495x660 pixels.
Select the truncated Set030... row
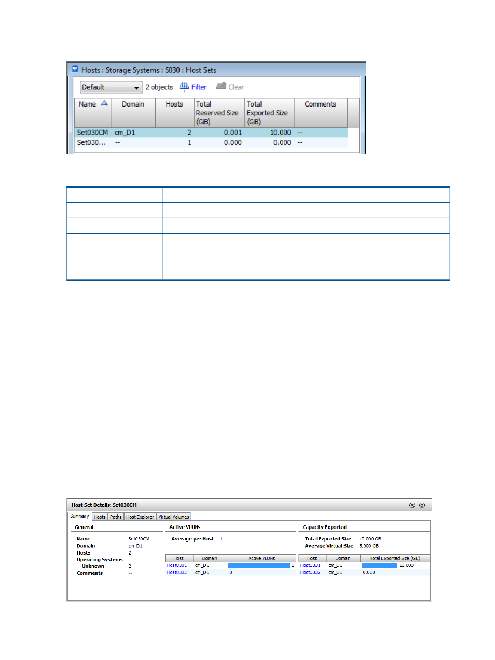tap(211, 142)
